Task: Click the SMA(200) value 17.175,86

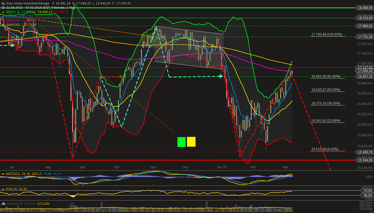Action: pyautogui.click(x=29, y=25)
